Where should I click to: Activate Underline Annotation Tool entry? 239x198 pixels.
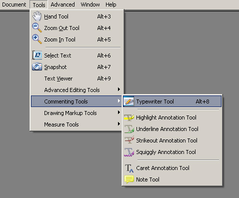(172, 129)
